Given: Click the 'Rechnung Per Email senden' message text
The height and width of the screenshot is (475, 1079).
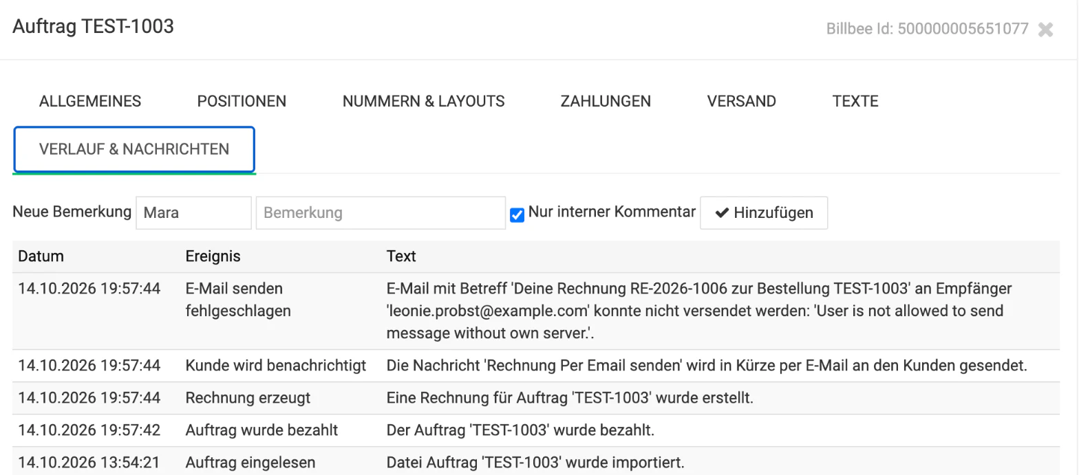Looking at the screenshot, I should click(707, 366).
